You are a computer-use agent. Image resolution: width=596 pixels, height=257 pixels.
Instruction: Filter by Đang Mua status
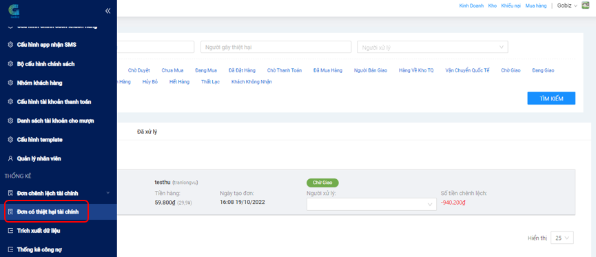pyautogui.click(x=205, y=70)
